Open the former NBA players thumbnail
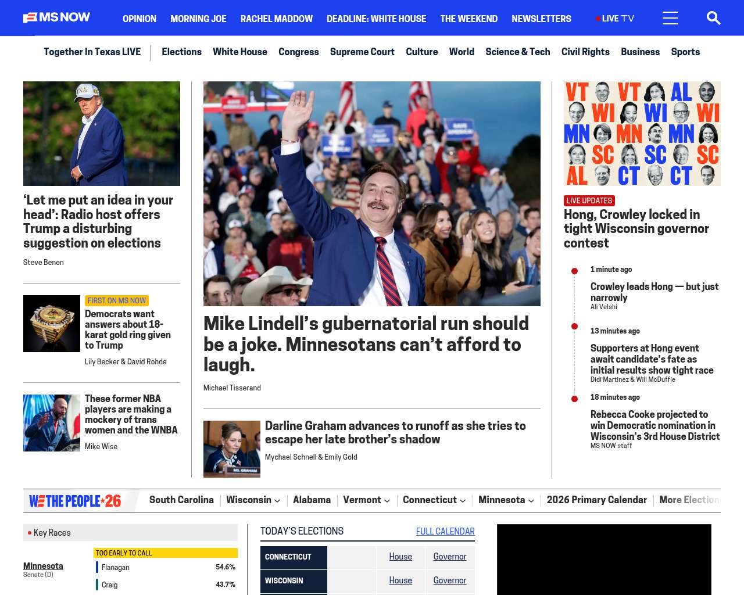Viewport: 744px width, 595px height. coord(52,423)
